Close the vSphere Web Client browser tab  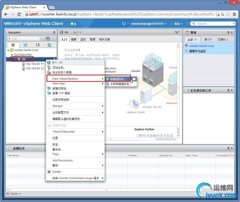click(x=44, y=7)
